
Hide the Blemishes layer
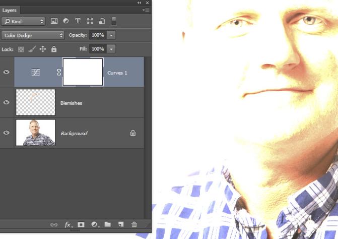(x=7, y=102)
